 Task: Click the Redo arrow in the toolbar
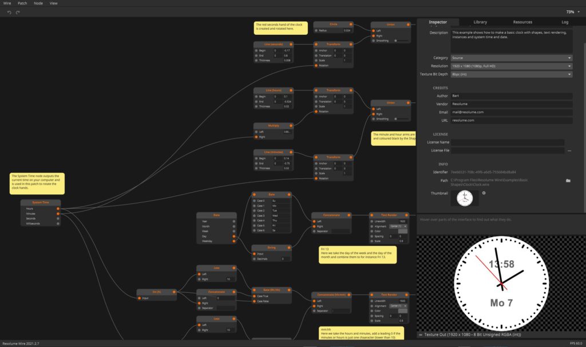pos(18,13)
